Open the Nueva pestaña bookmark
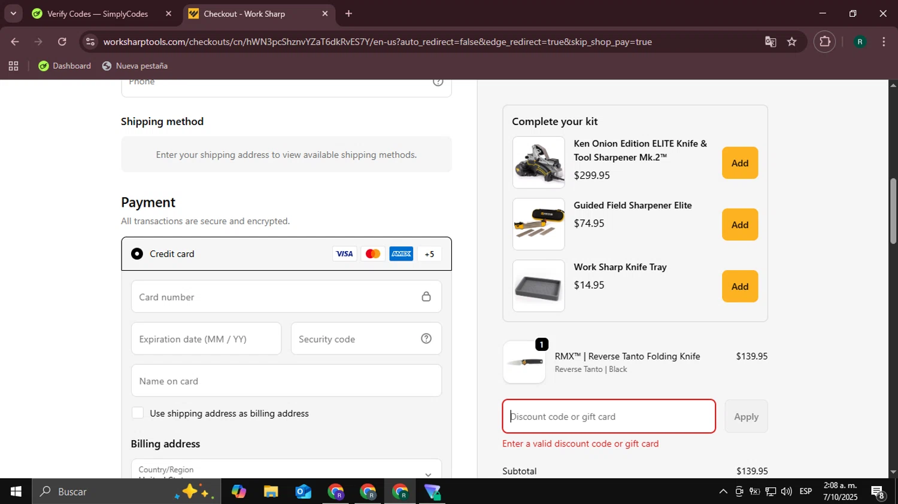This screenshot has width=898, height=504. click(135, 66)
